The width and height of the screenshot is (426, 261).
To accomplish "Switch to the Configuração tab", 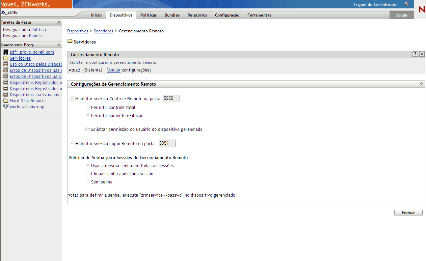I will (x=227, y=15).
